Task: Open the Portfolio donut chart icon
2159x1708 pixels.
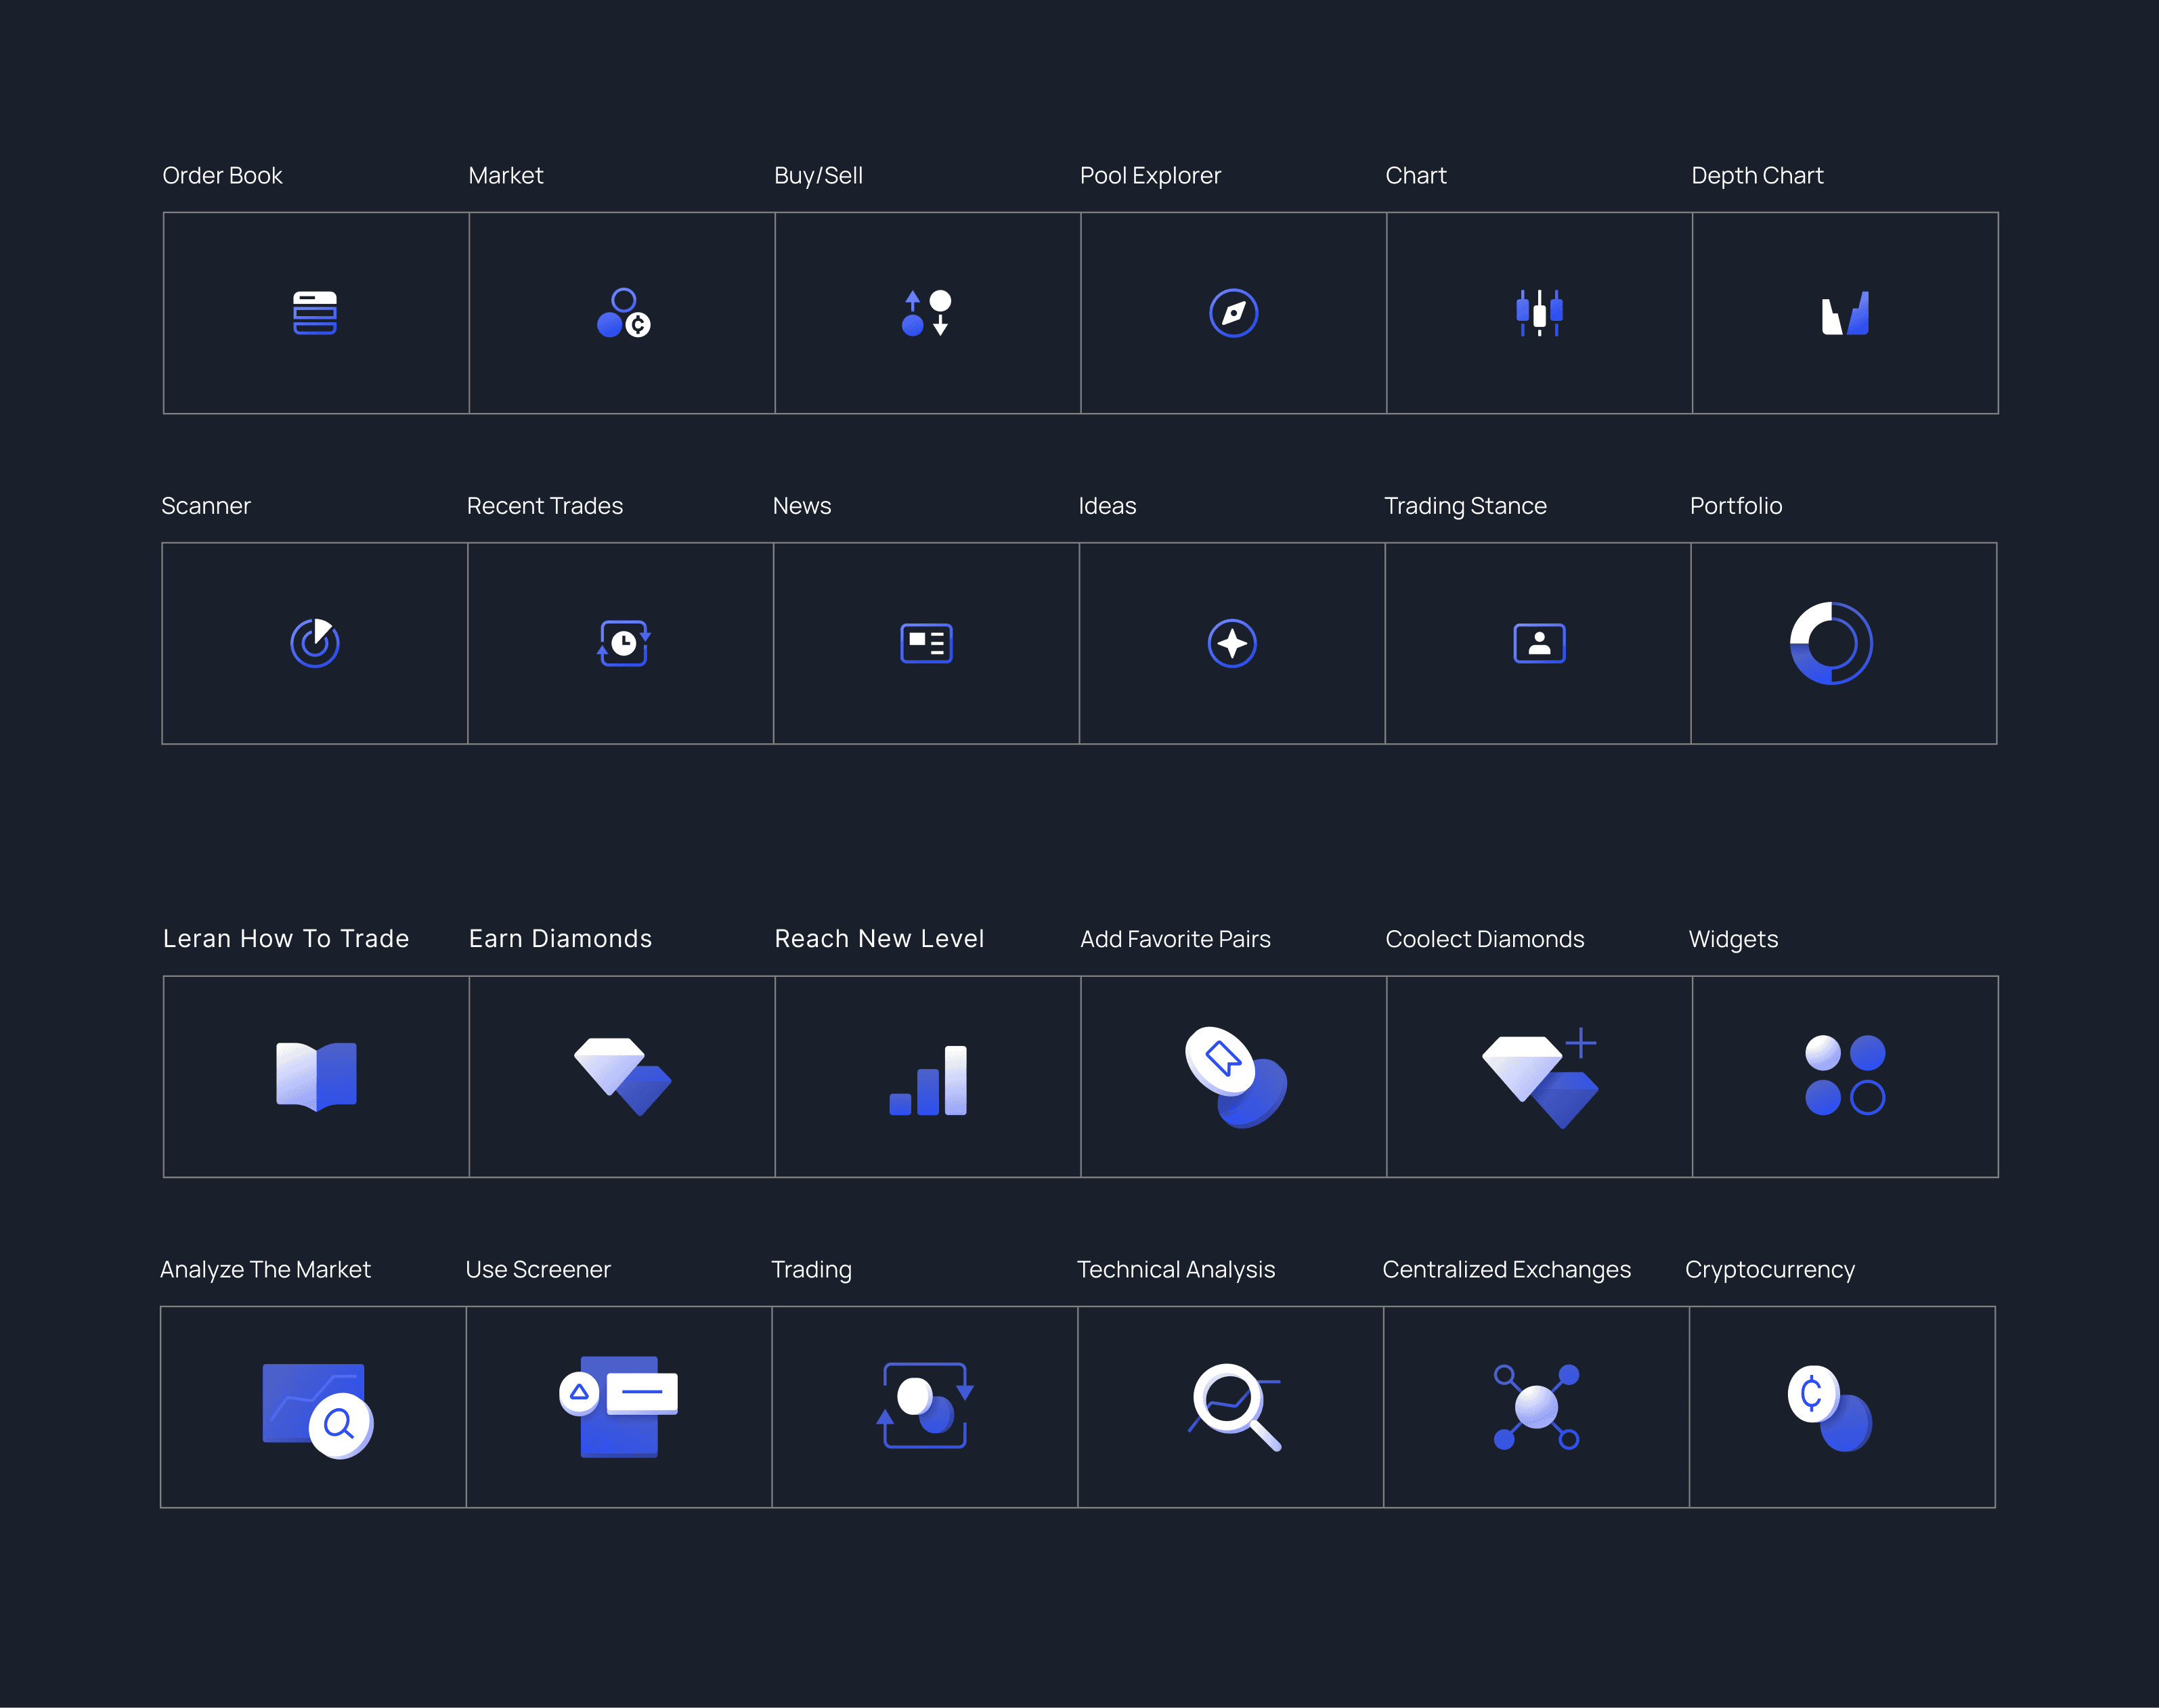Action: [1830, 643]
